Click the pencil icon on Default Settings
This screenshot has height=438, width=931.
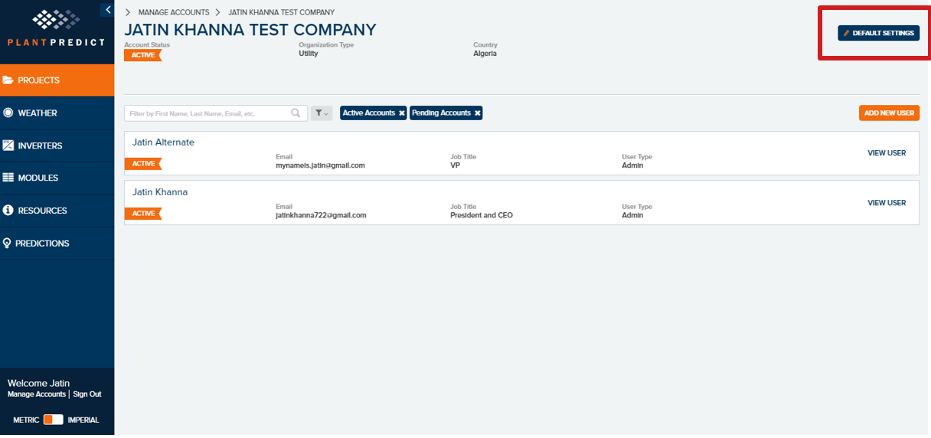coord(847,34)
